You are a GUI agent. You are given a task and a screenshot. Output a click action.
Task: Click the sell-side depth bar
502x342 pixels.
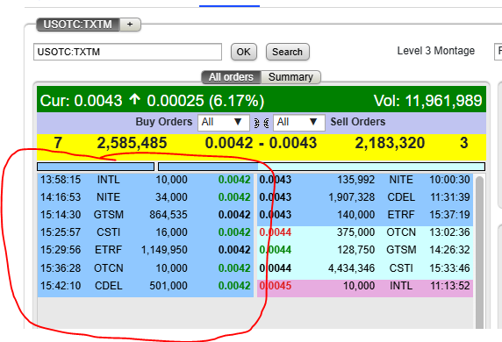(321, 167)
